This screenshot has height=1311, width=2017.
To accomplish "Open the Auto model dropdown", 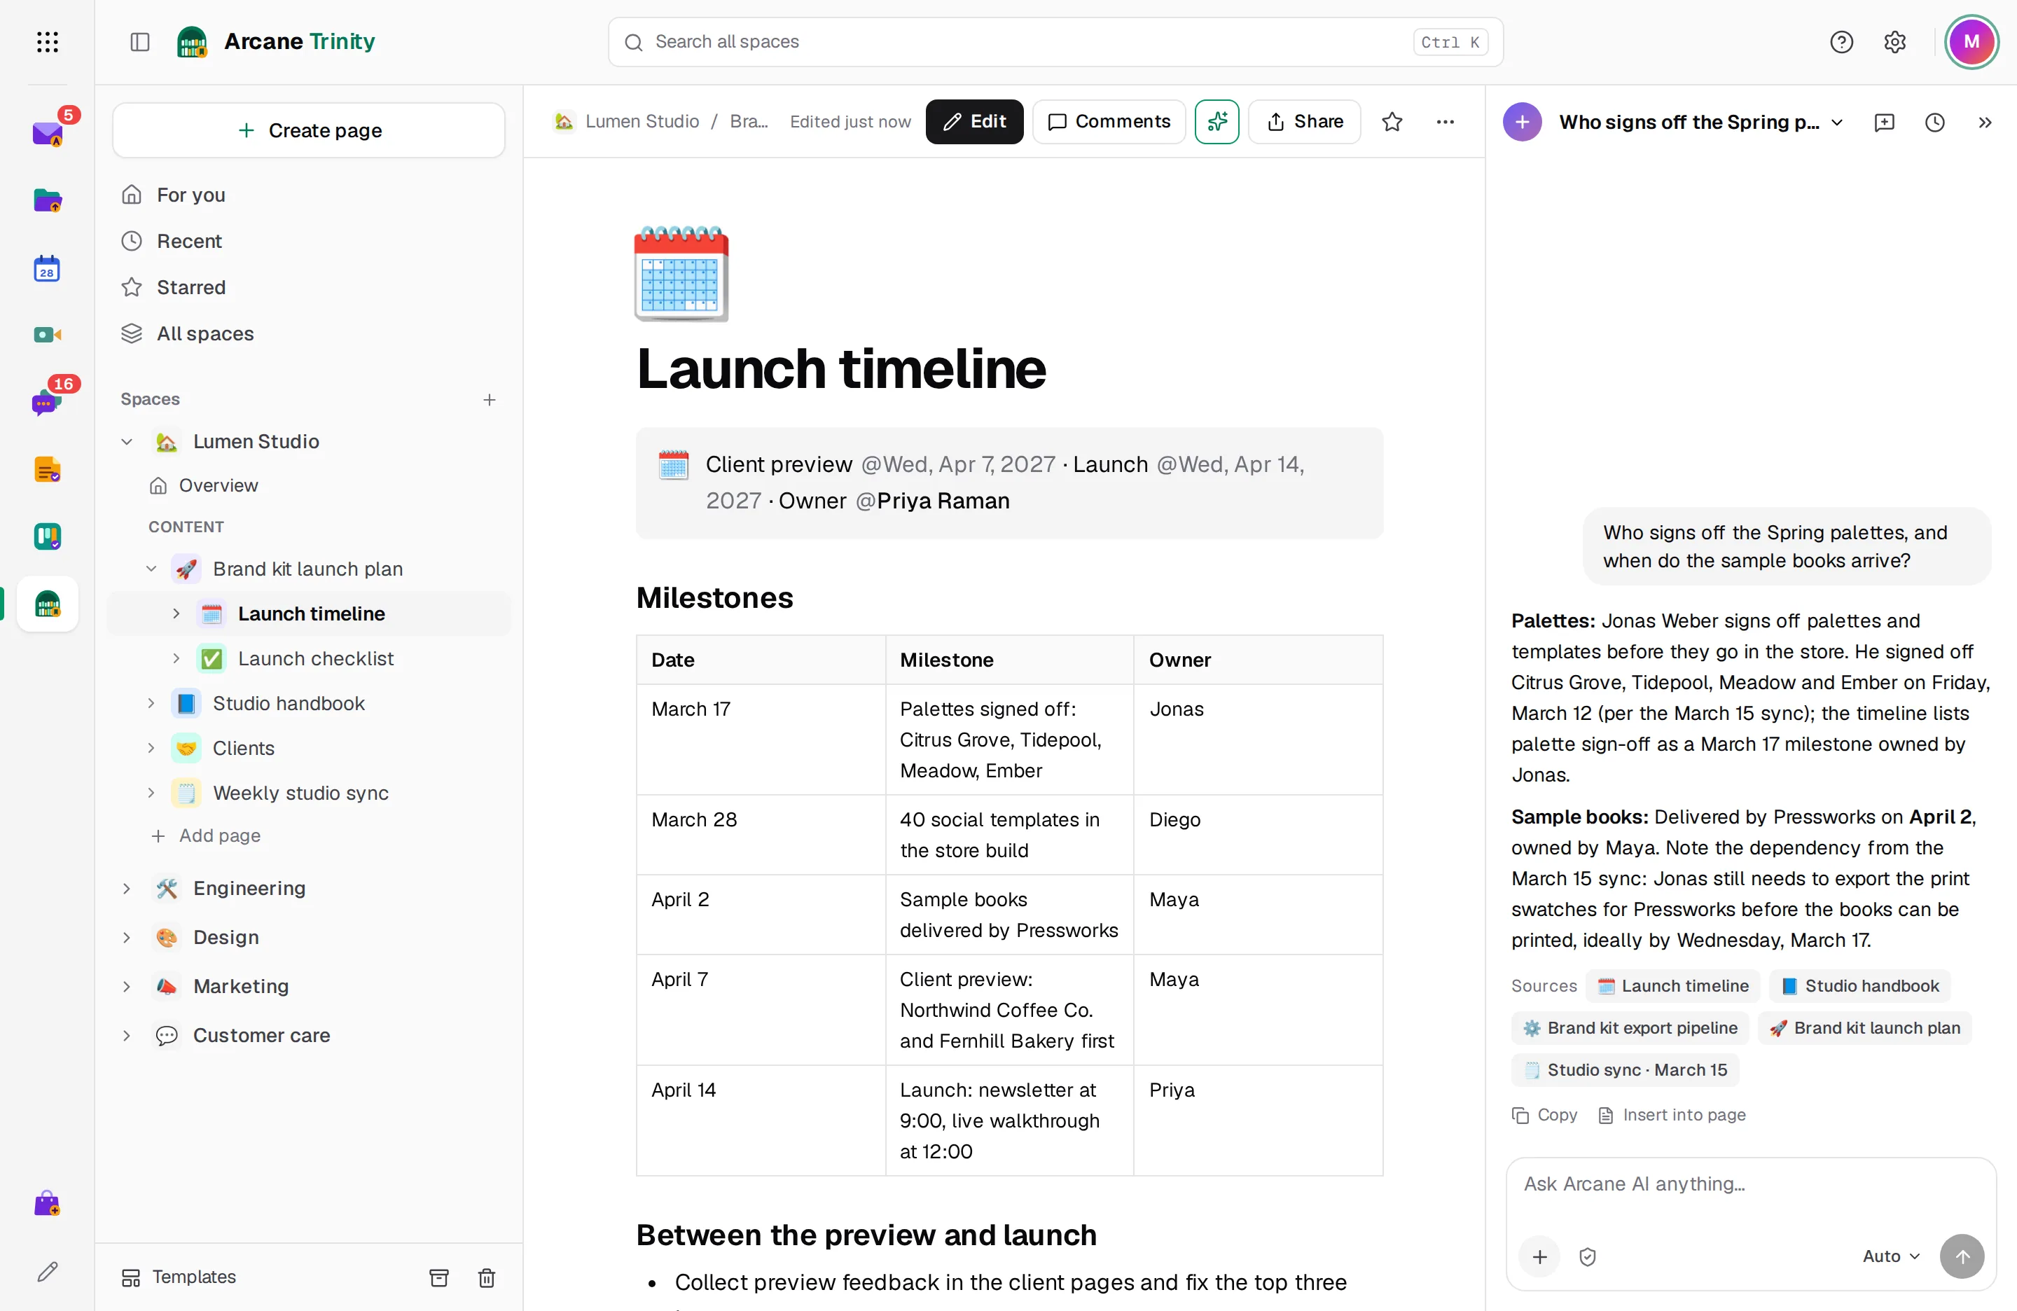I will (1891, 1256).
